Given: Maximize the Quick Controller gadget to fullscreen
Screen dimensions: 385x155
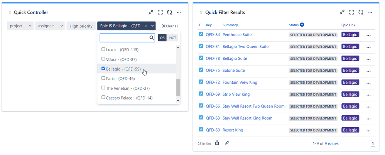Looking at the screenshot, I should coord(160,12).
